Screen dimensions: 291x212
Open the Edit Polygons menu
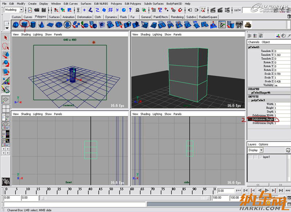[133, 4]
